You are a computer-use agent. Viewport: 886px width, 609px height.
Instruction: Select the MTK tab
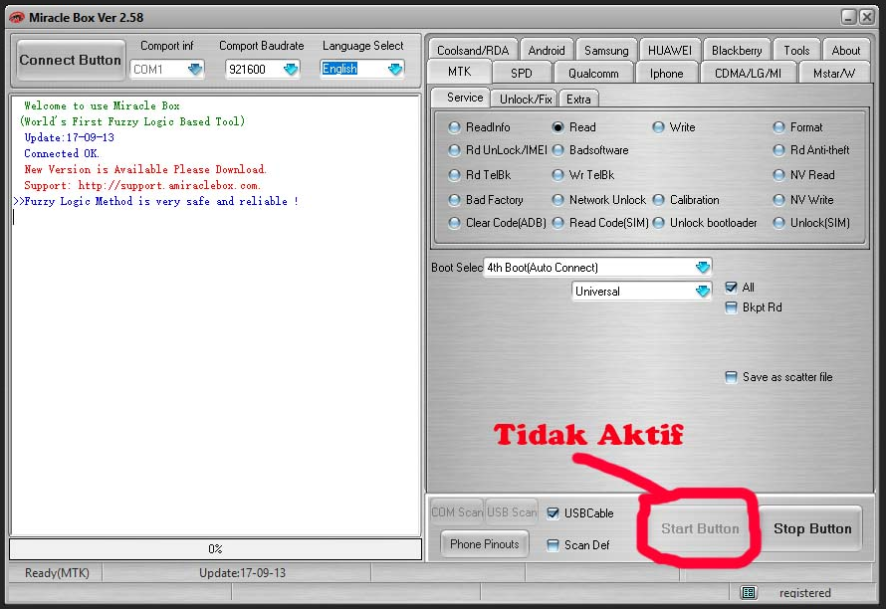(459, 72)
